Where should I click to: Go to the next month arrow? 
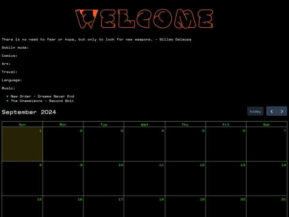(x=282, y=111)
